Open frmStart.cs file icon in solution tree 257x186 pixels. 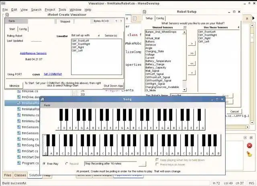tap(19, 151)
